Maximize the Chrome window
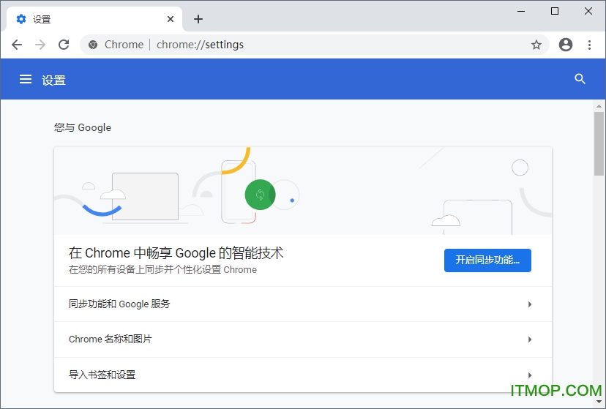Viewport: 606px width, 409px height. [555, 11]
